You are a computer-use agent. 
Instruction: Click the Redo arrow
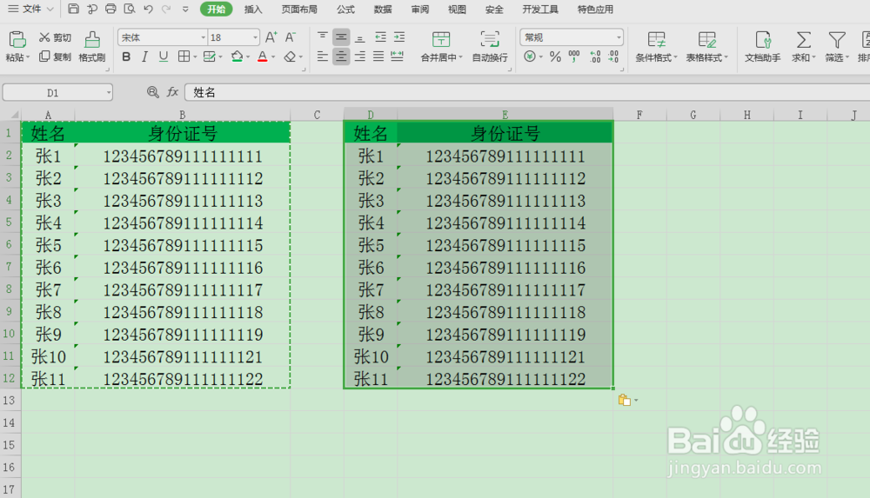tap(166, 9)
